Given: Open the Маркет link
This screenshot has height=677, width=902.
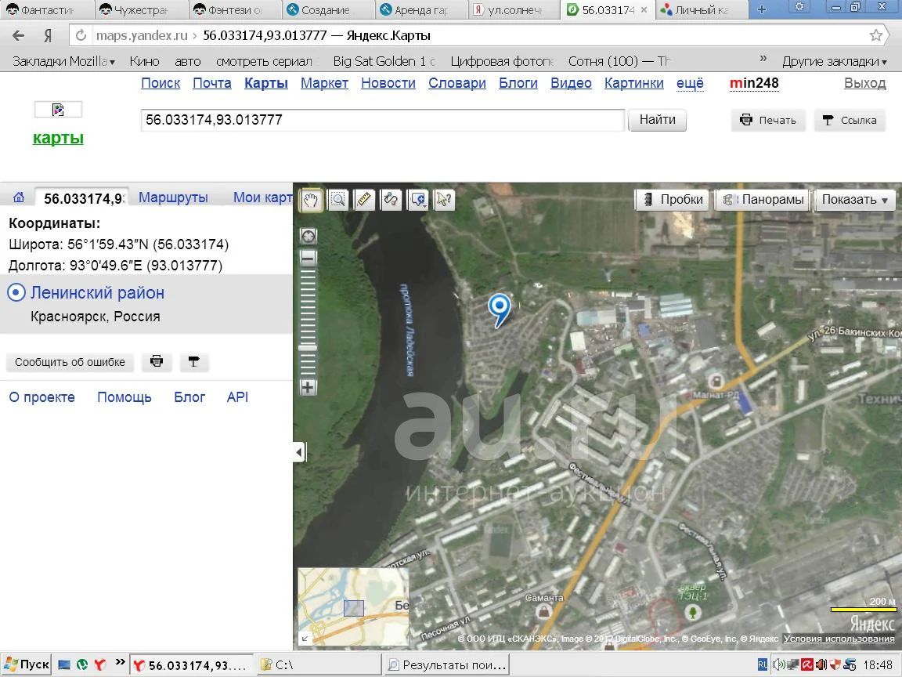Looking at the screenshot, I should pyautogui.click(x=324, y=83).
